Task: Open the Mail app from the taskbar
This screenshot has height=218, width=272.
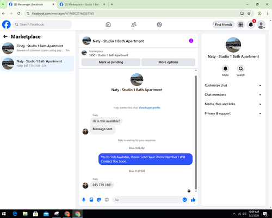Action: 46,214
